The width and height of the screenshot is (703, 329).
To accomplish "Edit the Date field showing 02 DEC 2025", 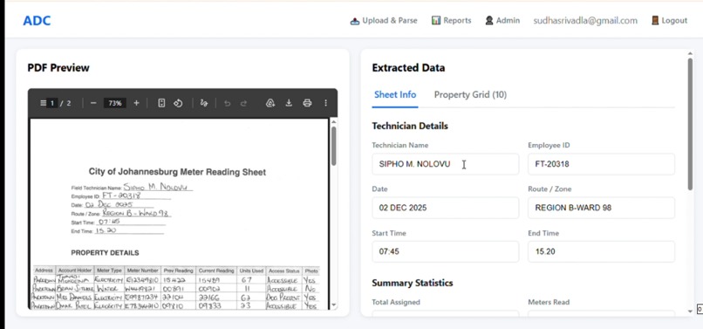I will [445, 208].
